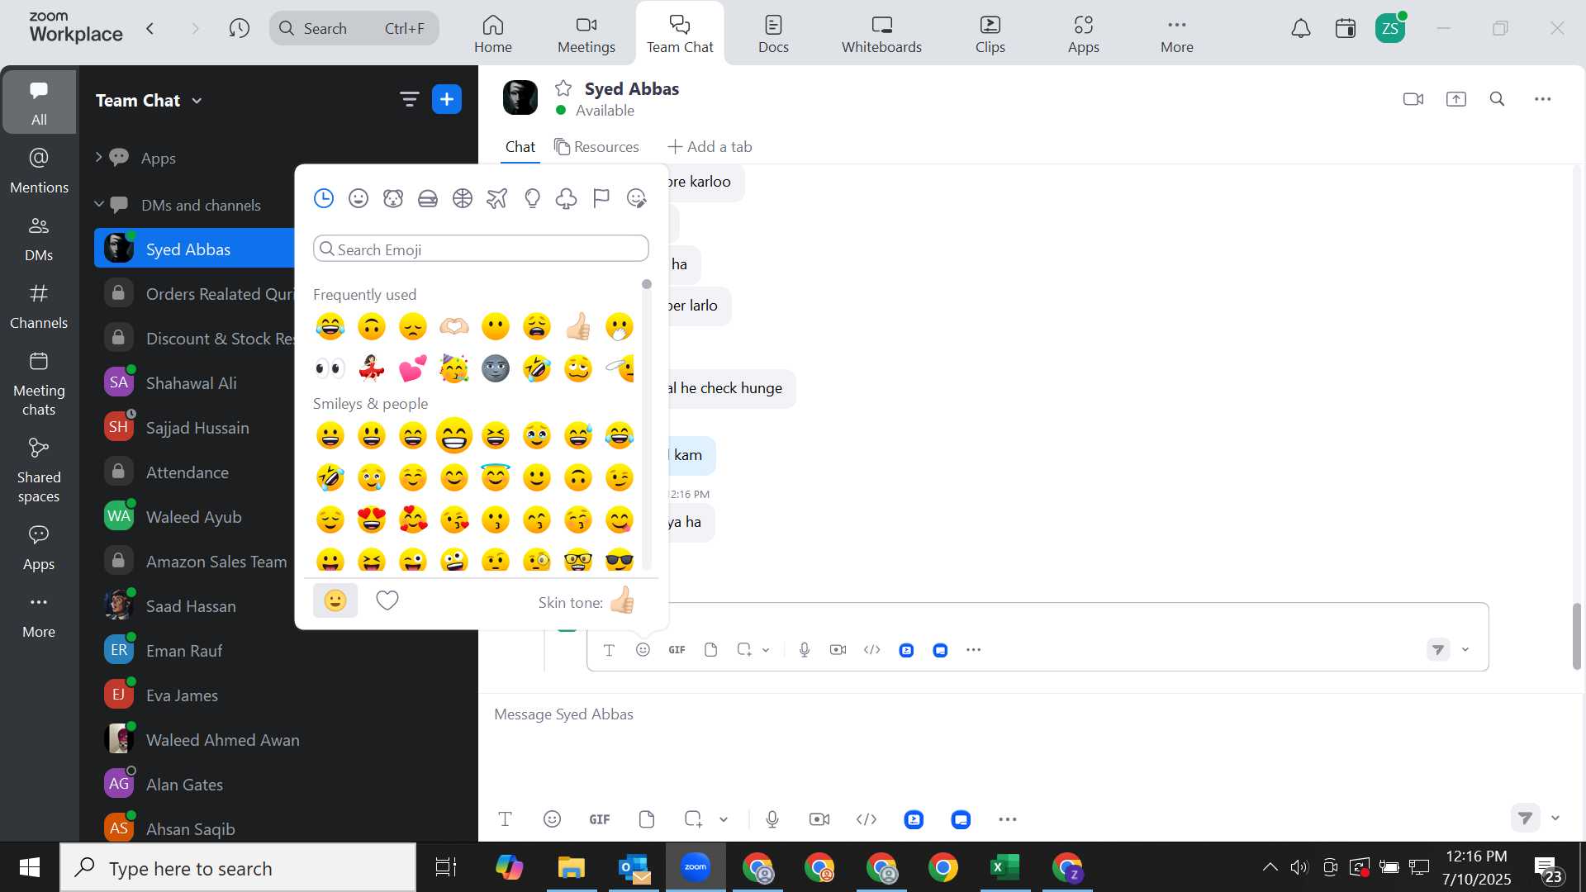This screenshot has width=1586, height=892.
Task: Click the Search Emoji field
Action: [481, 249]
